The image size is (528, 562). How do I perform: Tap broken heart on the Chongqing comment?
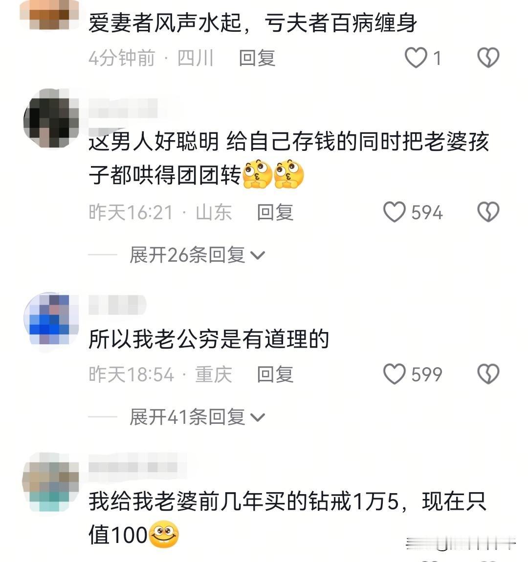(x=488, y=374)
